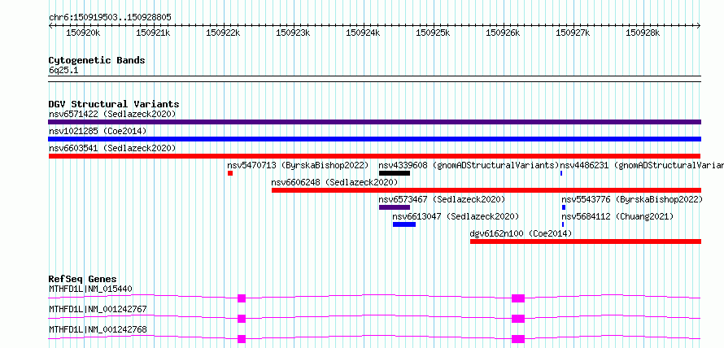Open the MTHFD1L|NM_001242767 transcript label

coord(98,309)
